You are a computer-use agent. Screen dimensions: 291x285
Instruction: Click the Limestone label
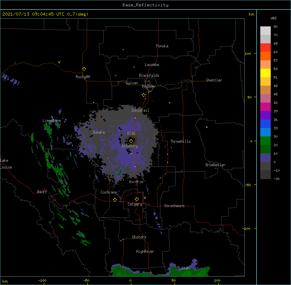click(52, 120)
